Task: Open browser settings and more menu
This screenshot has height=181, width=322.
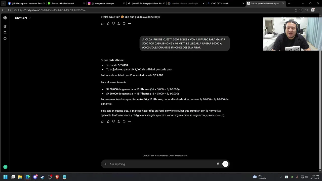Action: tap(318, 10)
